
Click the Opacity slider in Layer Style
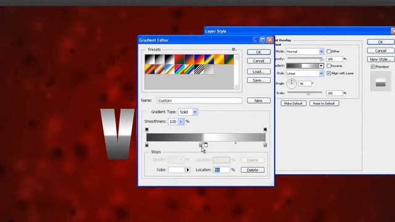305,59
